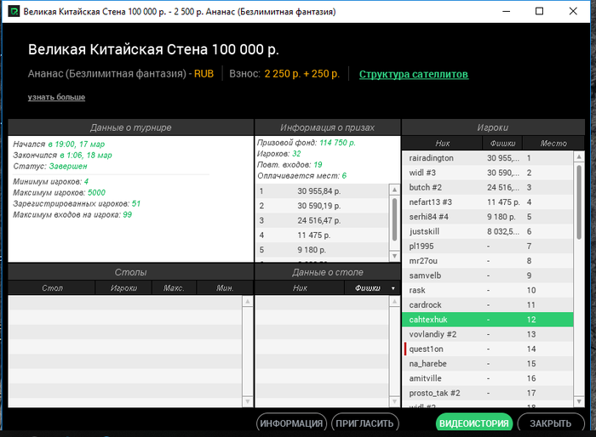Viewport: 596px width, 437px height.
Task: Click the ПРИГЛАСИТЬ button
Action: click(x=365, y=423)
